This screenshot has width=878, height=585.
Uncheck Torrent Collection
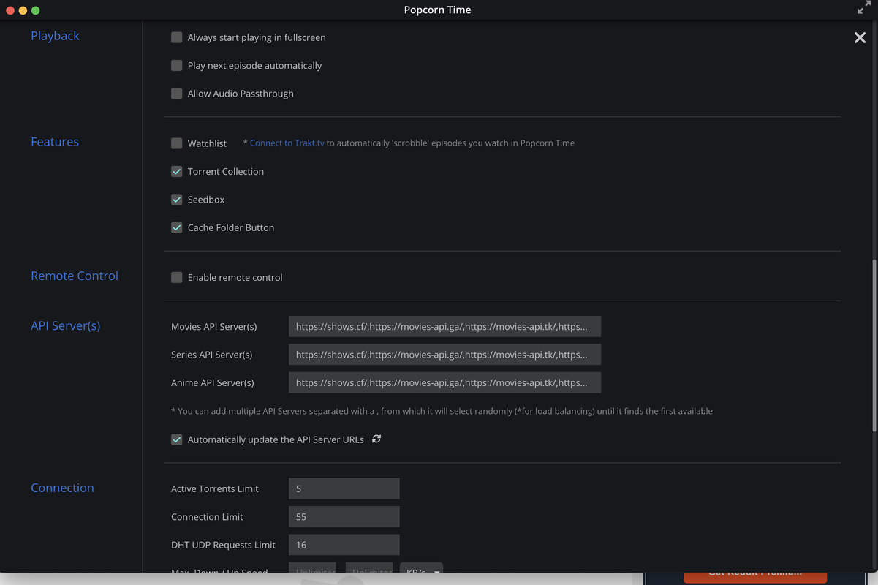tap(177, 172)
